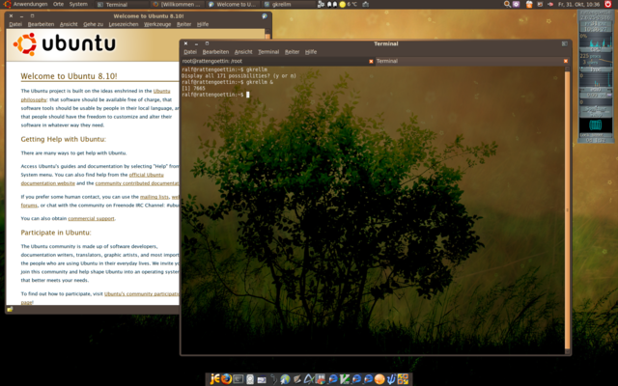Screen dimensions: 618x386
Task: Switch to the root@rattengoettin: /root tab
Action: click(277, 61)
